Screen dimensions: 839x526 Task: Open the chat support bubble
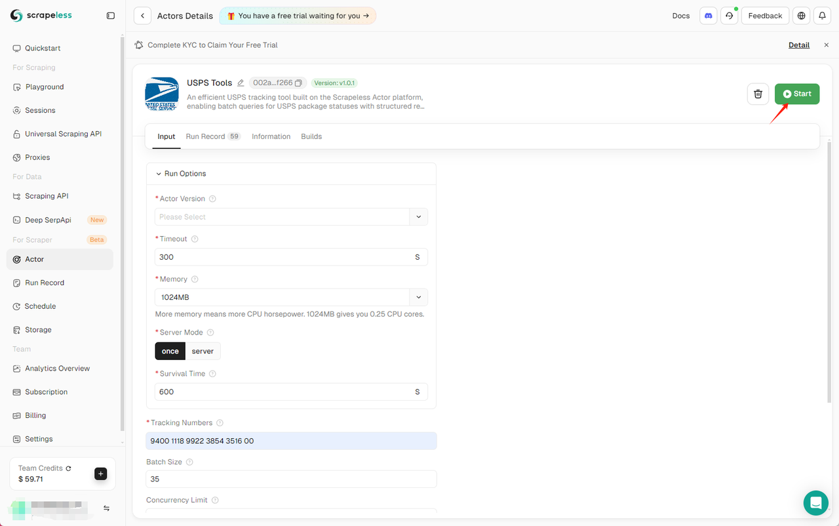point(816,503)
